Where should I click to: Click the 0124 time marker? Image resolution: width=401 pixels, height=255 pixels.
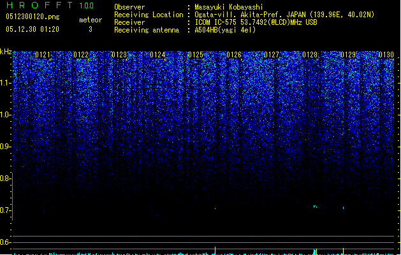(157, 55)
